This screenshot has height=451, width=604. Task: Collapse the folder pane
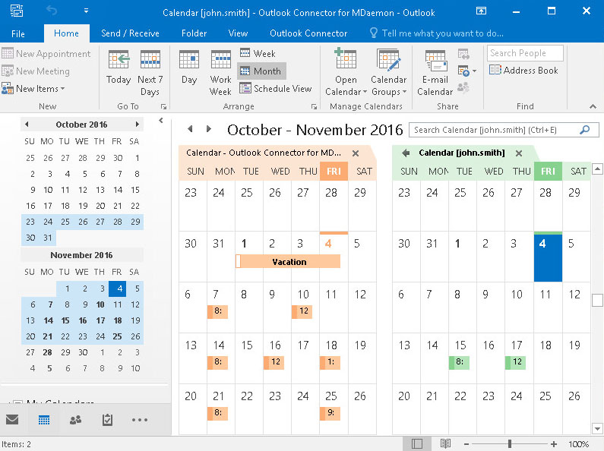tap(161, 121)
